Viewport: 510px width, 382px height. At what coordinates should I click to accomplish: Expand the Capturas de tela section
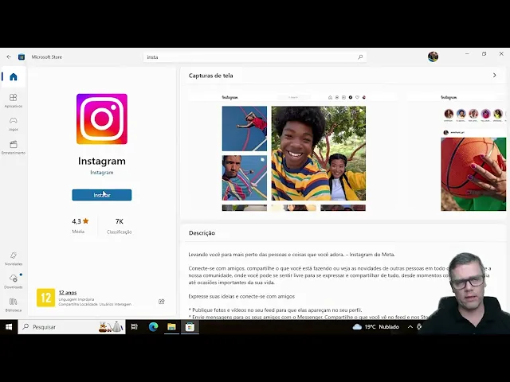pyautogui.click(x=494, y=76)
